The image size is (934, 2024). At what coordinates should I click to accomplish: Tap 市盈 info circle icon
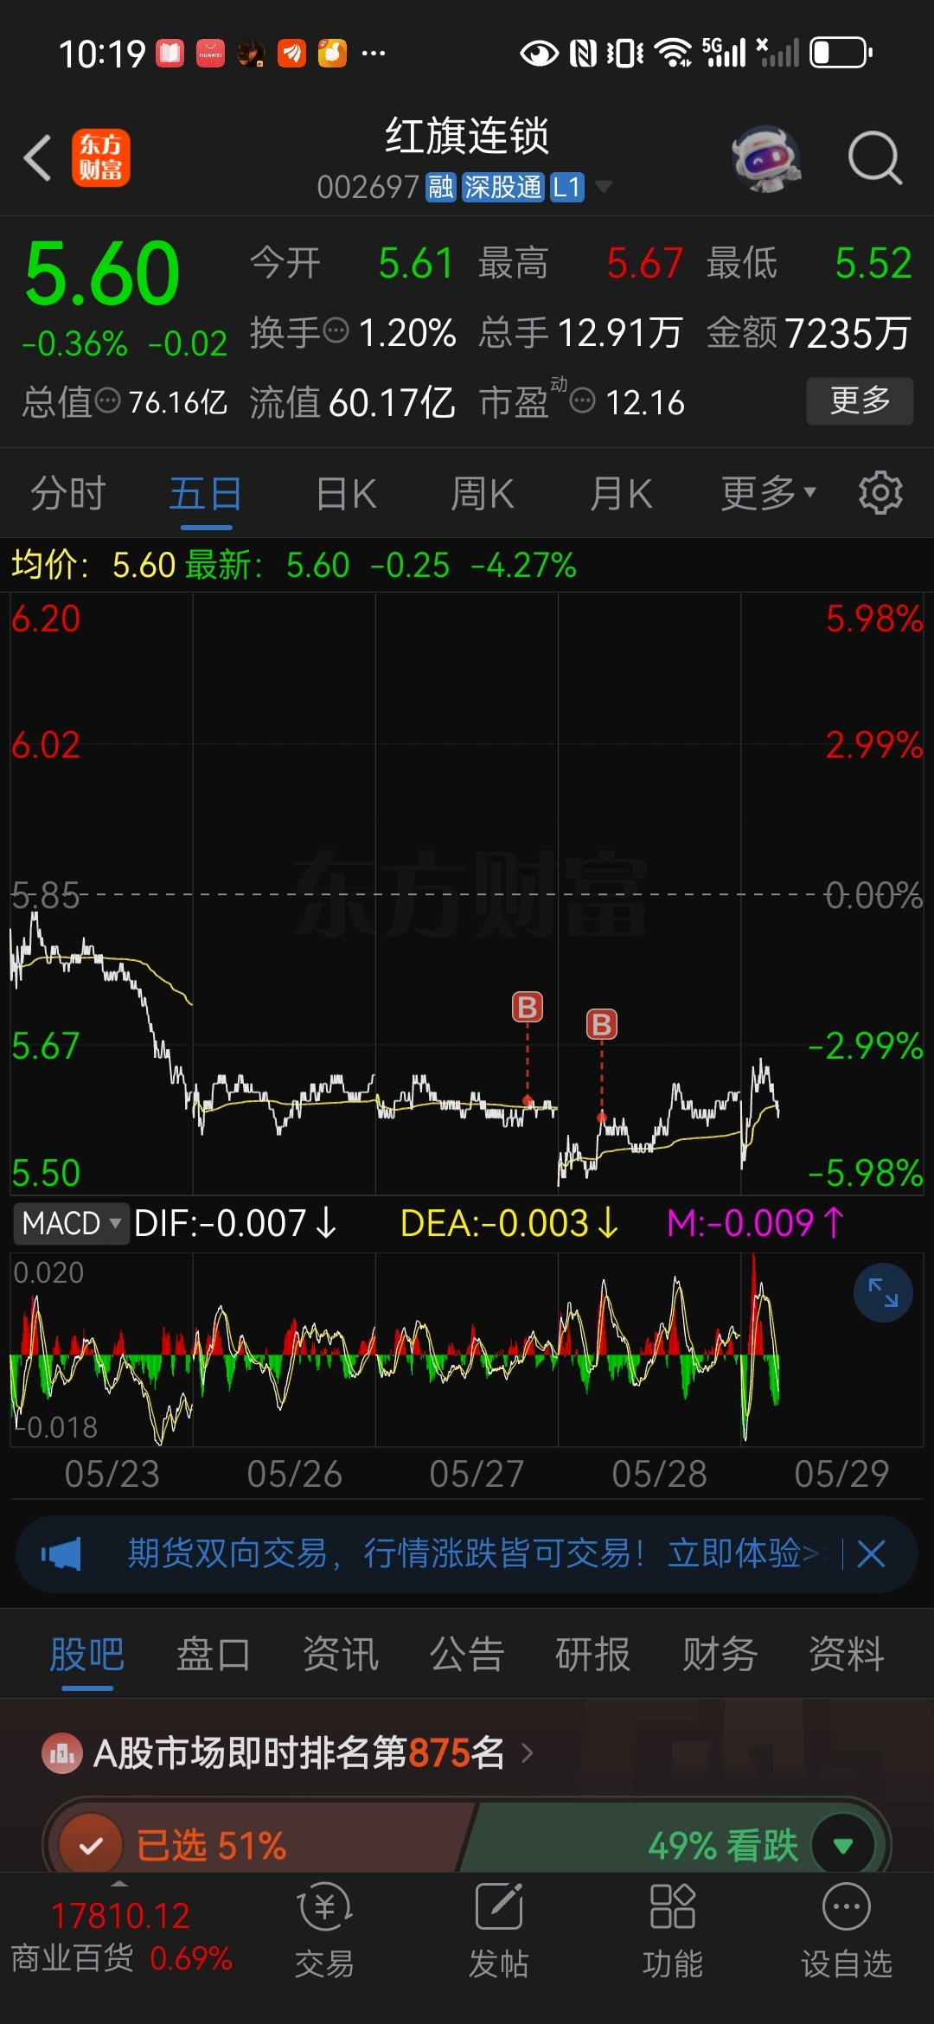583,400
